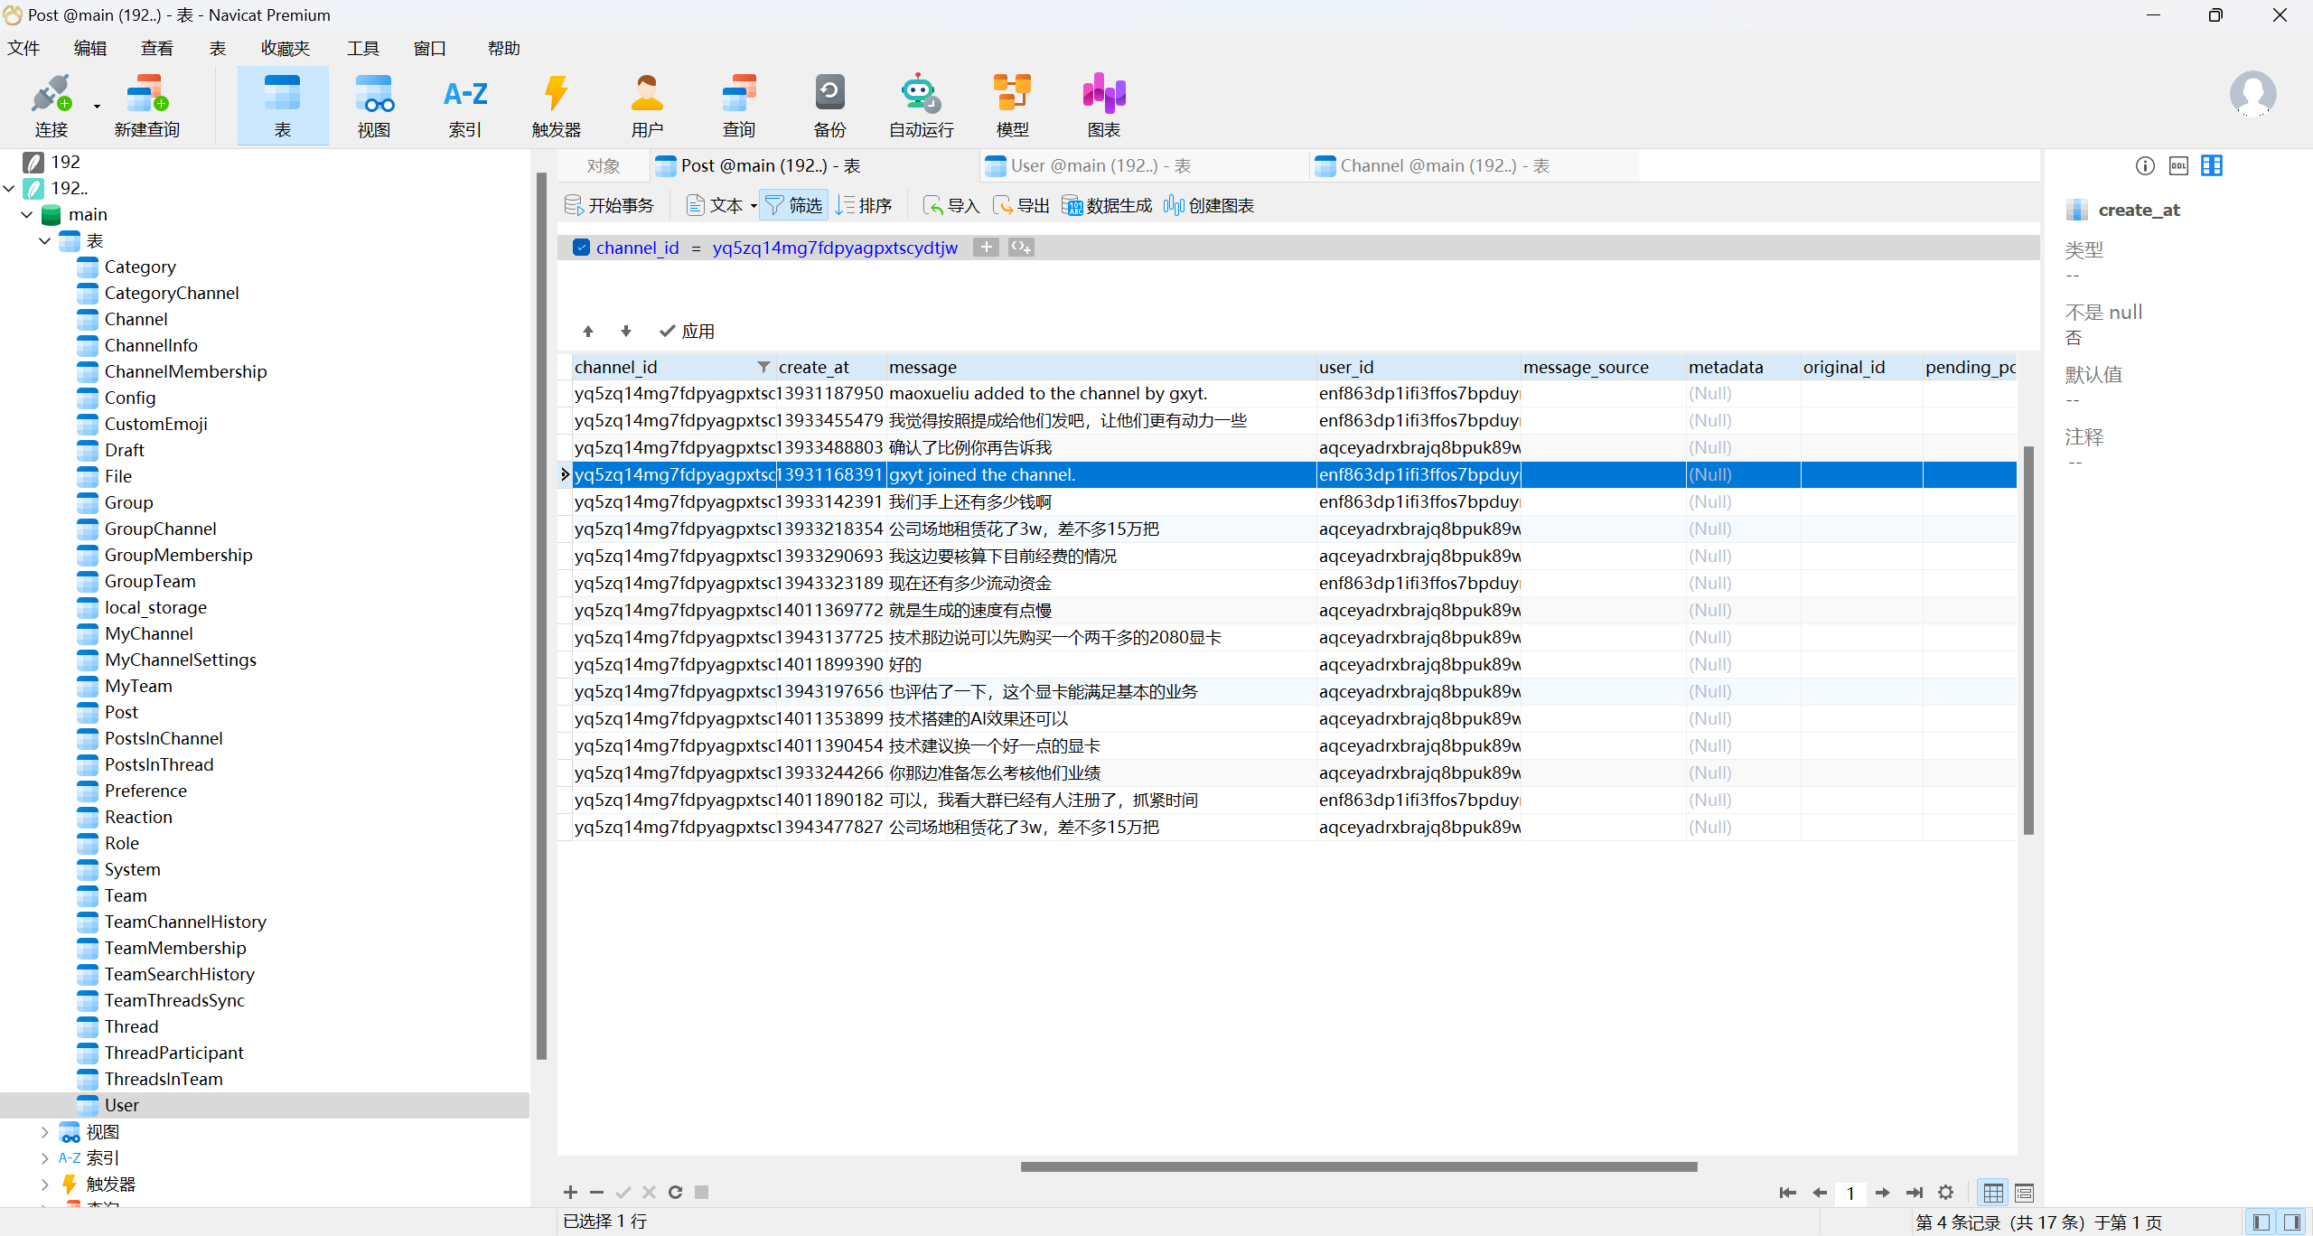The image size is (2313, 1236).
Task: Toggle the Filter (筛选) button
Action: (793, 205)
